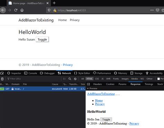Select the Response details tab
164x128 pixels.
pos(135,84)
